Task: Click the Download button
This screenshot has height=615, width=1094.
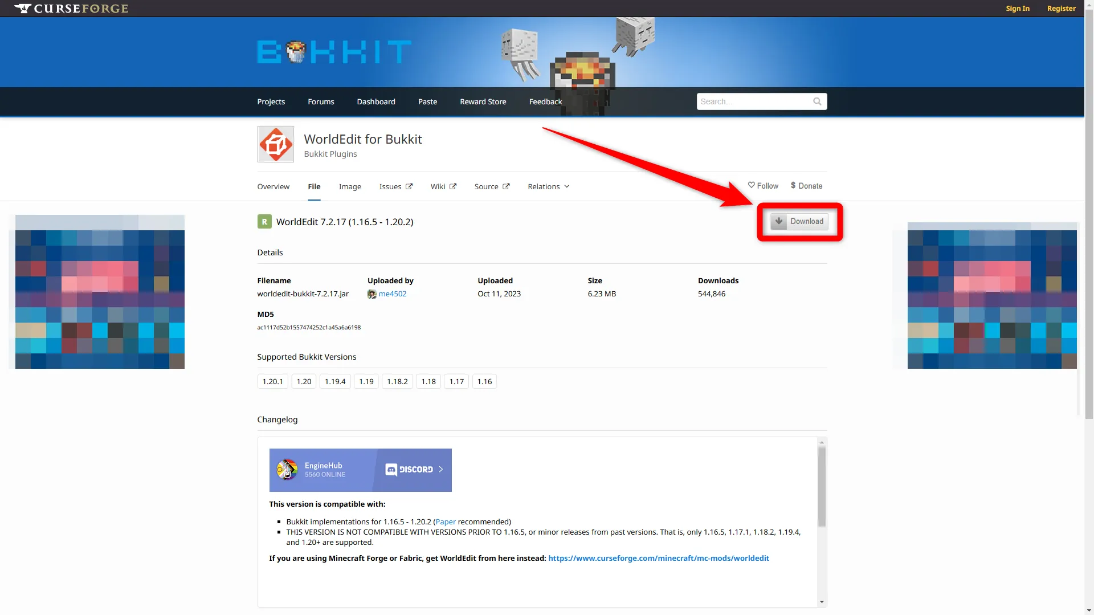Action: (x=799, y=221)
